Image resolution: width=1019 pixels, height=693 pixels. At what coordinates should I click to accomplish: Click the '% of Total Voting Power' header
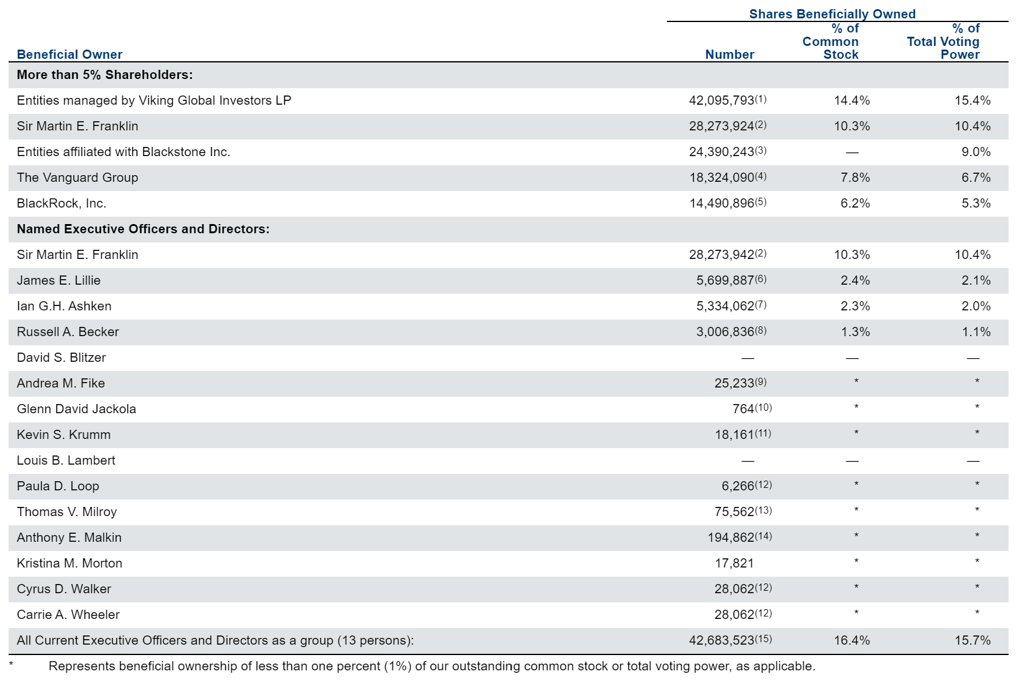[x=943, y=41]
